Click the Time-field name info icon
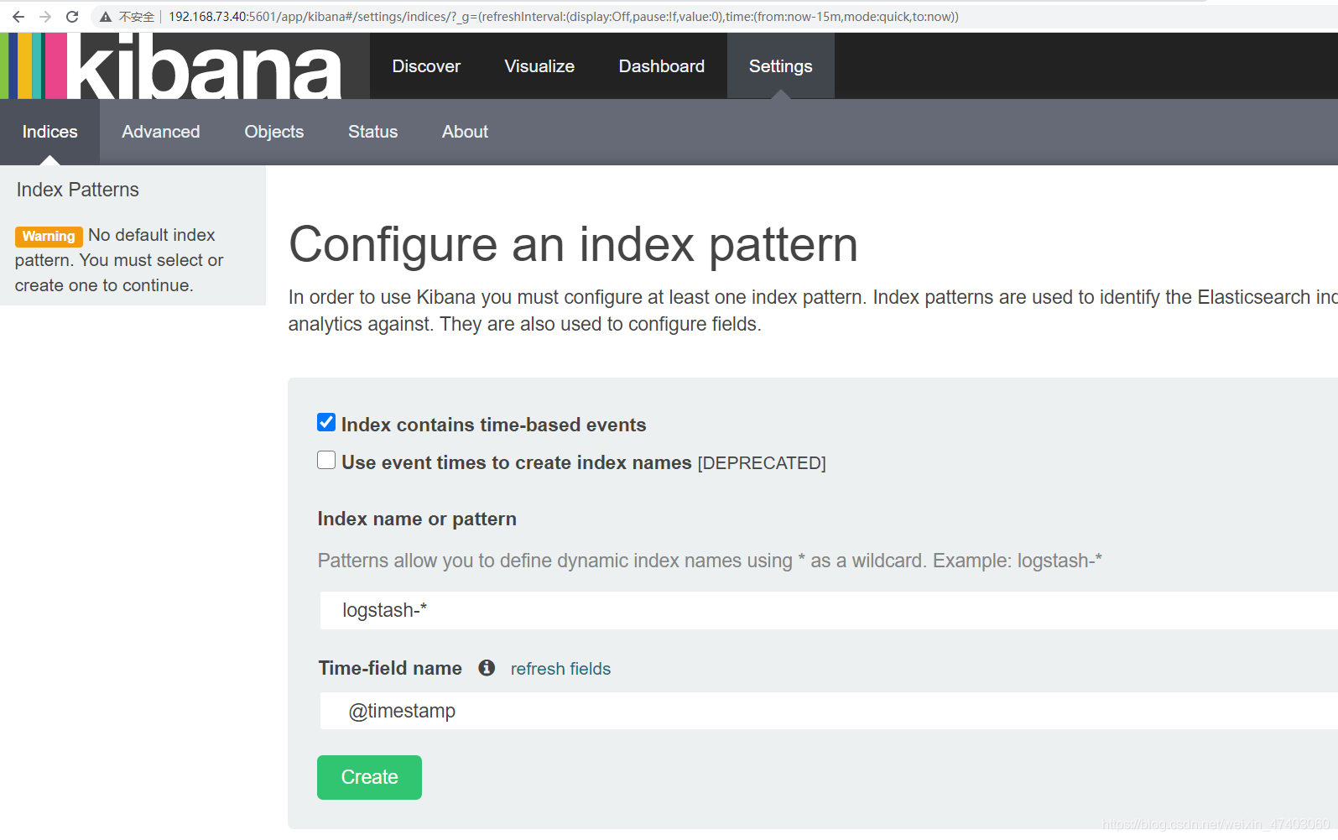The height and width of the screenshot is (840, 1338). click(x=487, y=668)
